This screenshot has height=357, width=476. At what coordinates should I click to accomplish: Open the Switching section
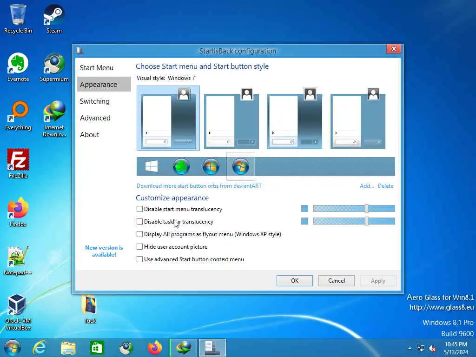pos(104,101)
